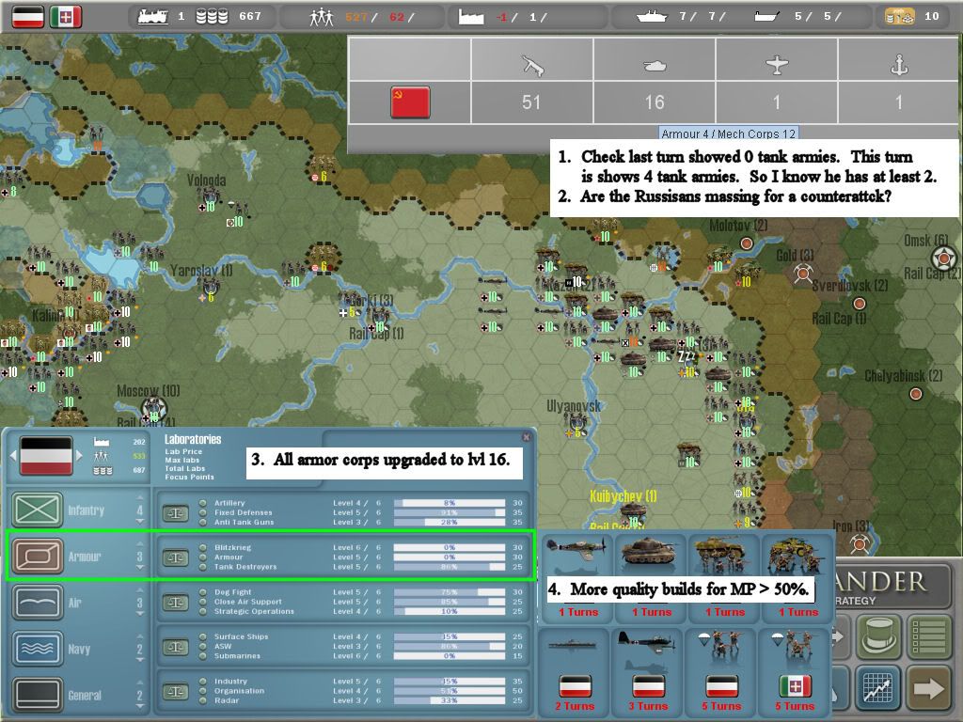Toggle the Tank Destroyers focus indicator
The height and width of the screenshot is (722, 963).
click(x=202, y=567)
